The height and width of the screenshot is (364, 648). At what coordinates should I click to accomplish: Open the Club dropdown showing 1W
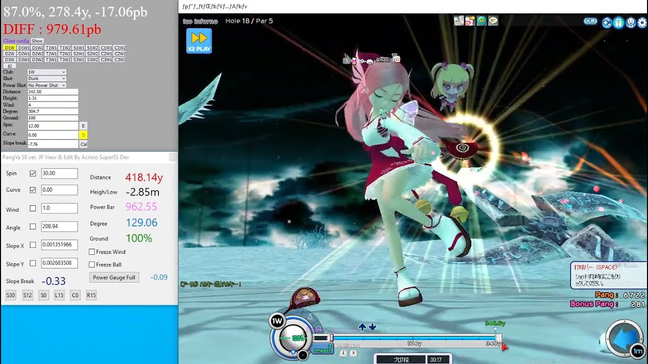click(x=47, y=72)
